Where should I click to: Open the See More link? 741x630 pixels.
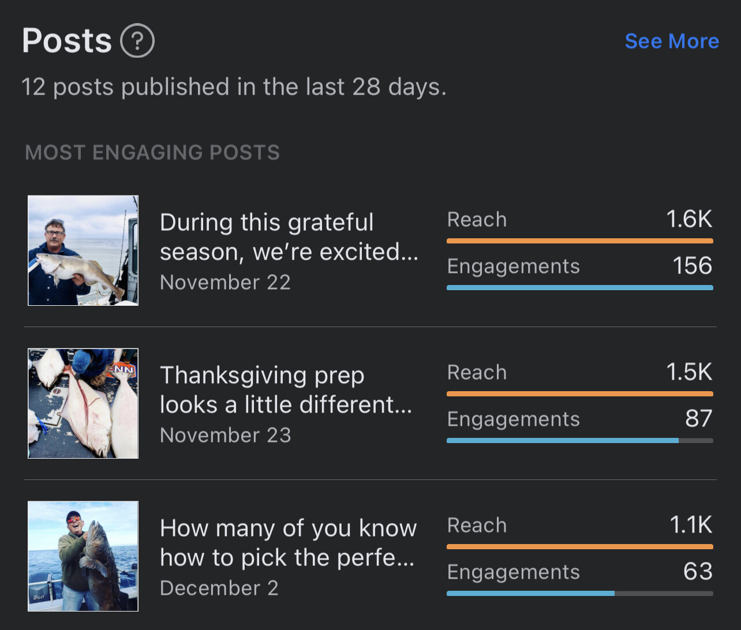672,41
